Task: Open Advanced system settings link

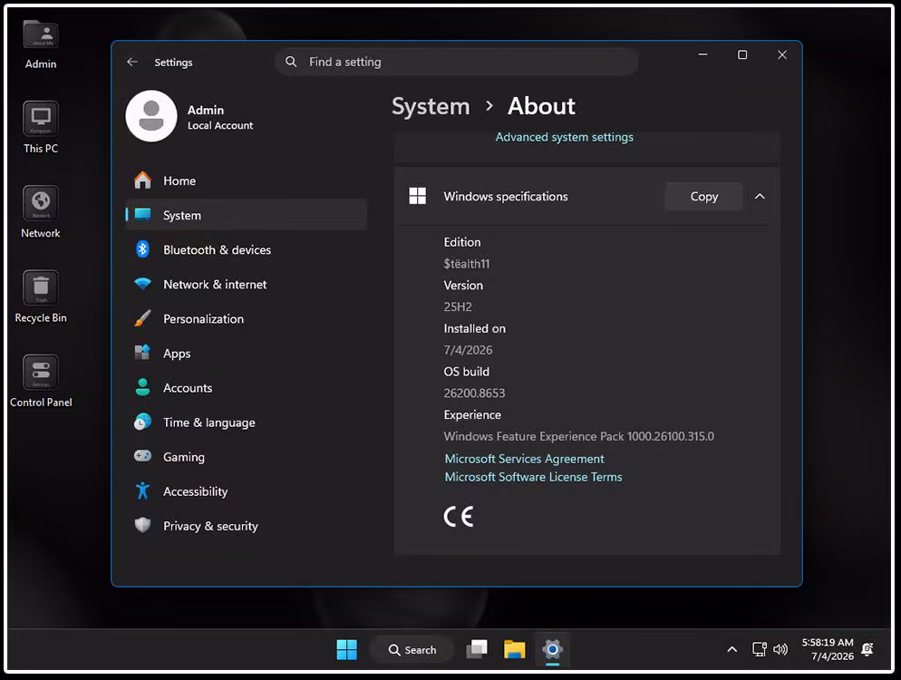Action: coord(565,137)
